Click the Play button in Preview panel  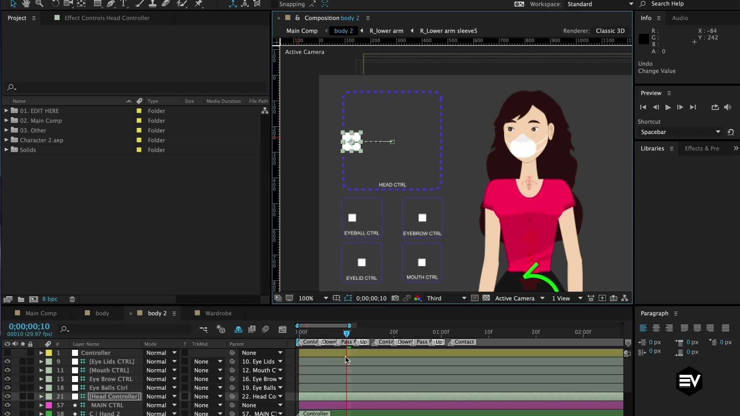click(x=668, y=107)
